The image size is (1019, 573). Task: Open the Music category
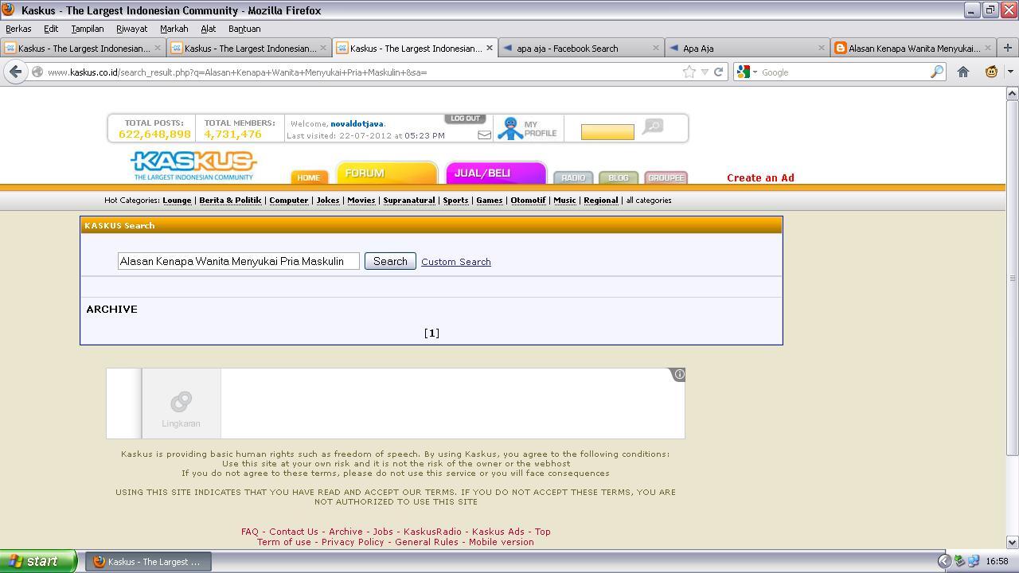coord(564,201)
